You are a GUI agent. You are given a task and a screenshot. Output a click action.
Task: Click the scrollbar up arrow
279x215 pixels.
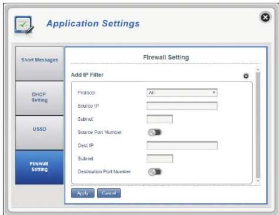click(x=258, y=70)
